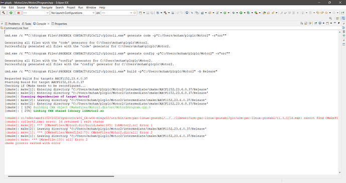
Task: Open the File menu
Action: click(x=4, y=7)
